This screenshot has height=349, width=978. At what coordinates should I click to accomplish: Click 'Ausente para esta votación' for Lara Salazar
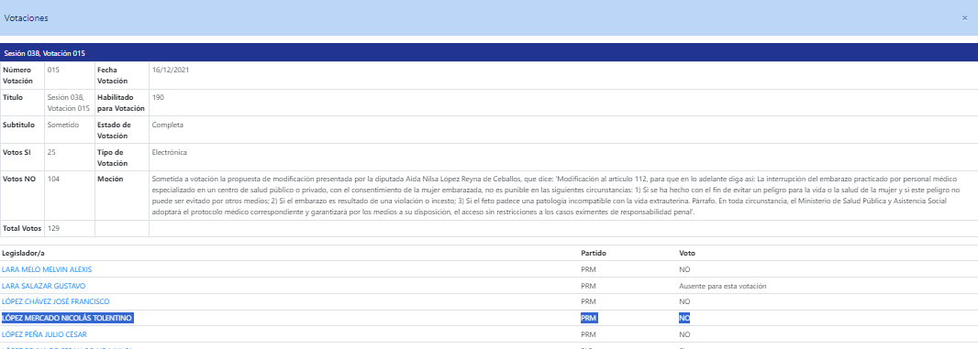[722, 286]
